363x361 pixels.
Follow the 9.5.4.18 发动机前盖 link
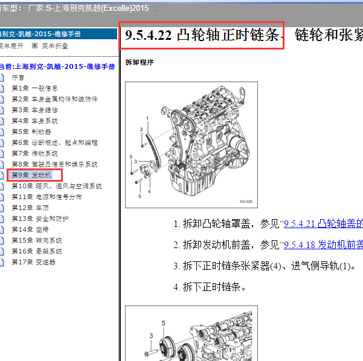click(323, 245)
